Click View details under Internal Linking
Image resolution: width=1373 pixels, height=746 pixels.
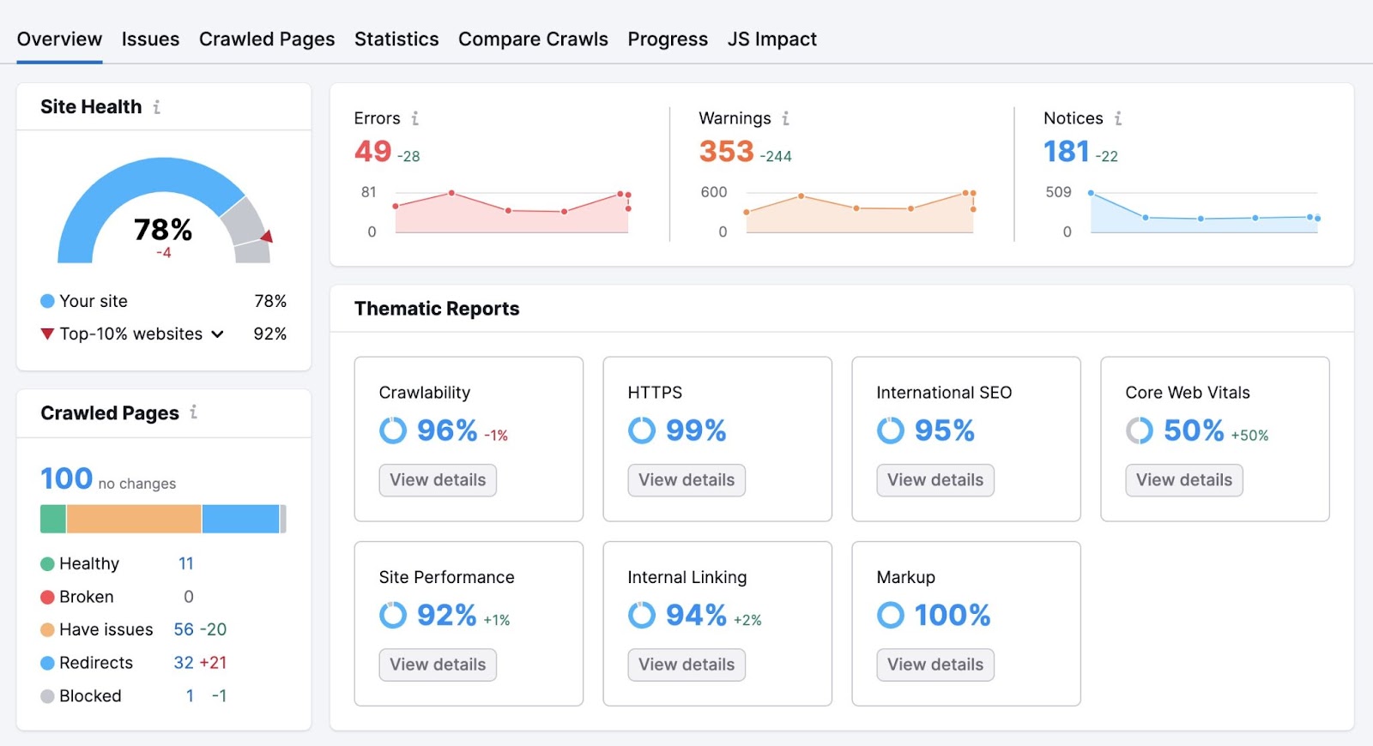[686, 665]
